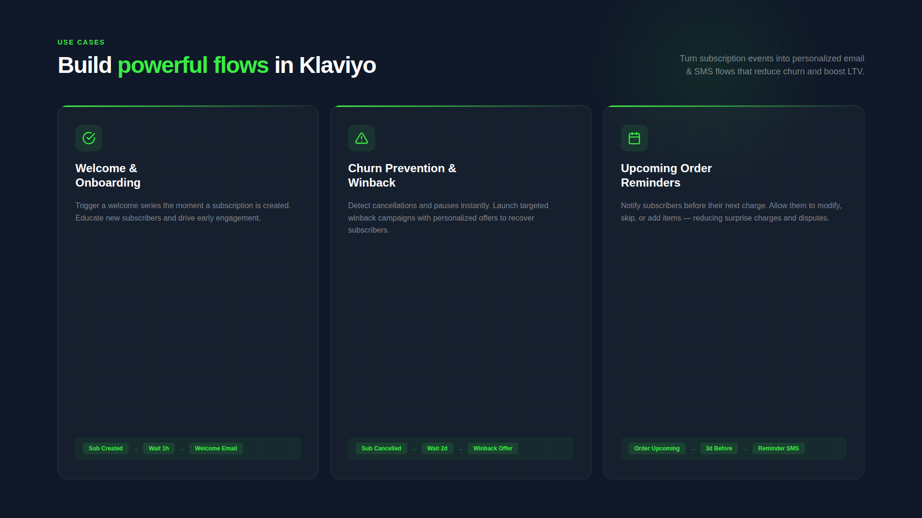Click the arrow between Sub Created and Wait 1h
This screenshot has width=922, height=518.
[x=136, y=449]
